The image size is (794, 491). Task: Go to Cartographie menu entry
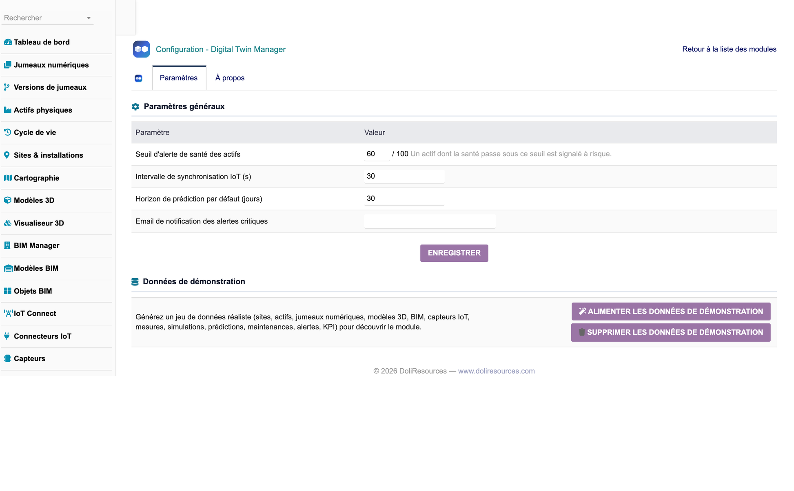click(37, 178)
